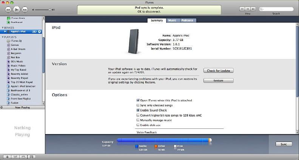The width and height of the screenshot is (299, 160).
Task: Click the Restore button
Action: 219,80
